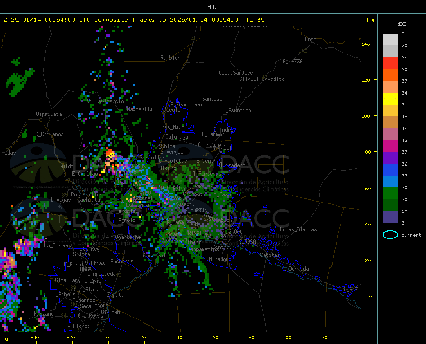Click the 'Anchoris' place label

[x=122, y=262]
